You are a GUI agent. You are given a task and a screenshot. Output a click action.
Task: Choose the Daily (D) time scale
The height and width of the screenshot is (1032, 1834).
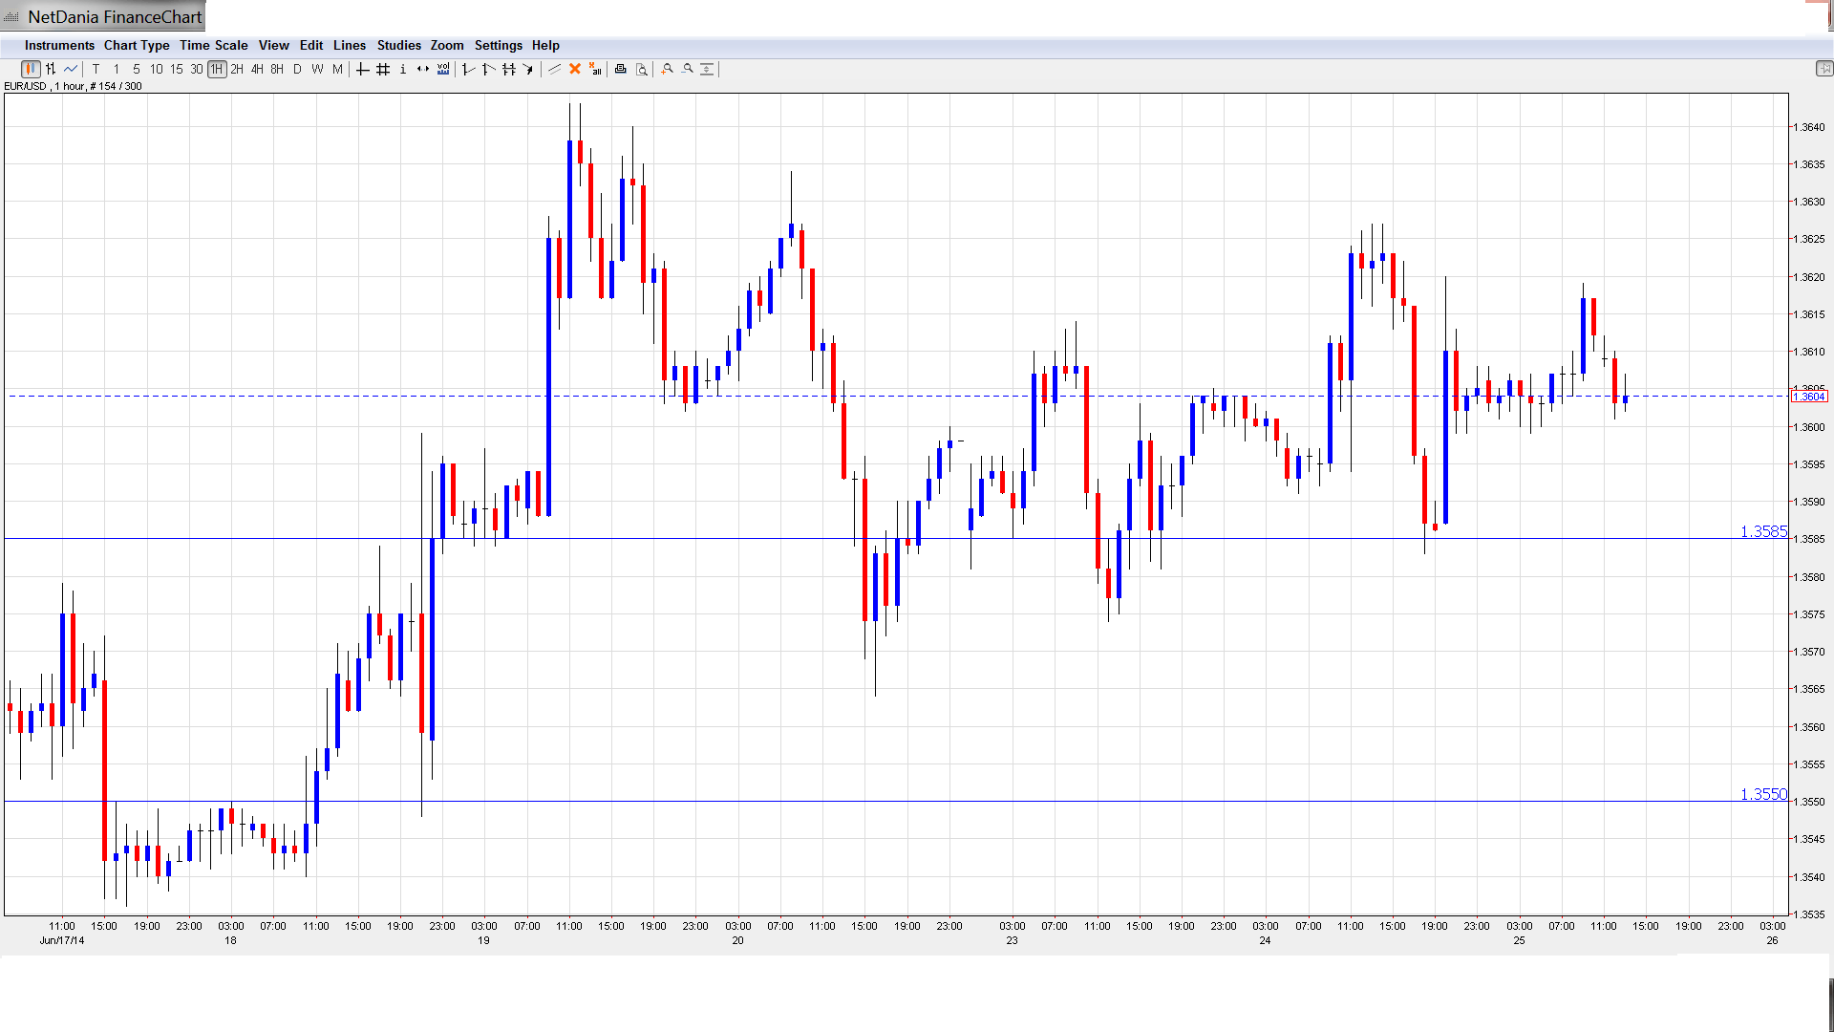point(297,69)
